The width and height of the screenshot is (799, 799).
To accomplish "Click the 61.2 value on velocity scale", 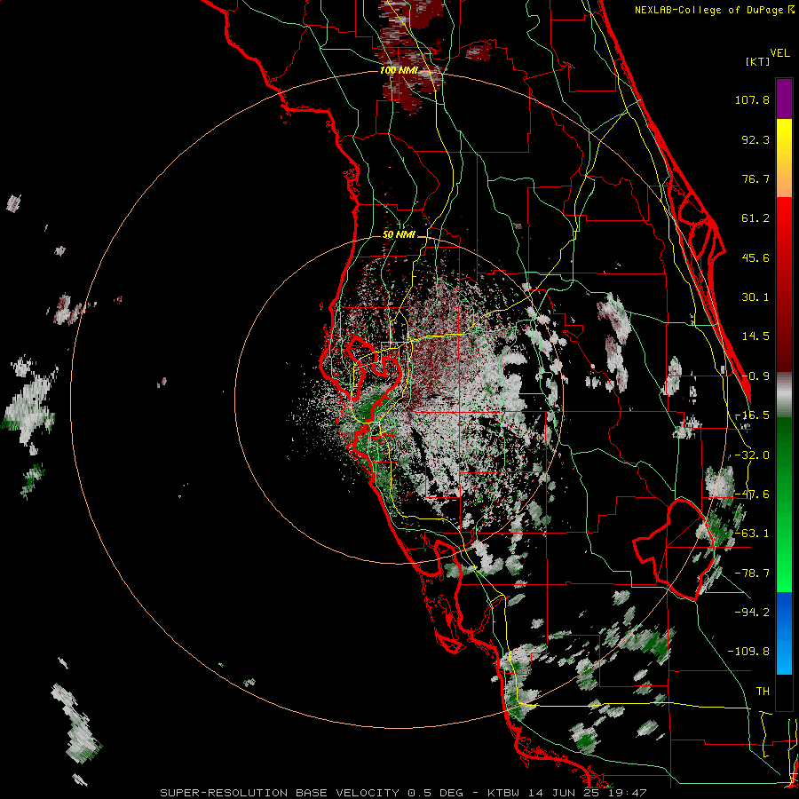I will point(755,218).
